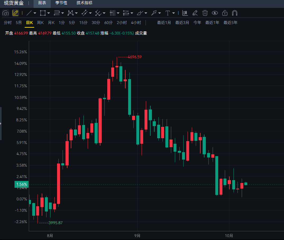This screenshot has width=284, height=240.
Task: Select the Fibonacci retracement lines tool
Action: click(x=126, y=13)
